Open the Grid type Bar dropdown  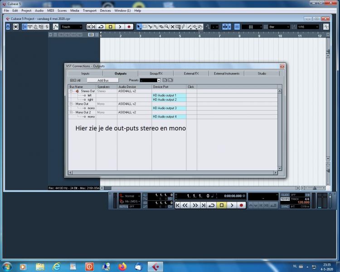[279, 27]
